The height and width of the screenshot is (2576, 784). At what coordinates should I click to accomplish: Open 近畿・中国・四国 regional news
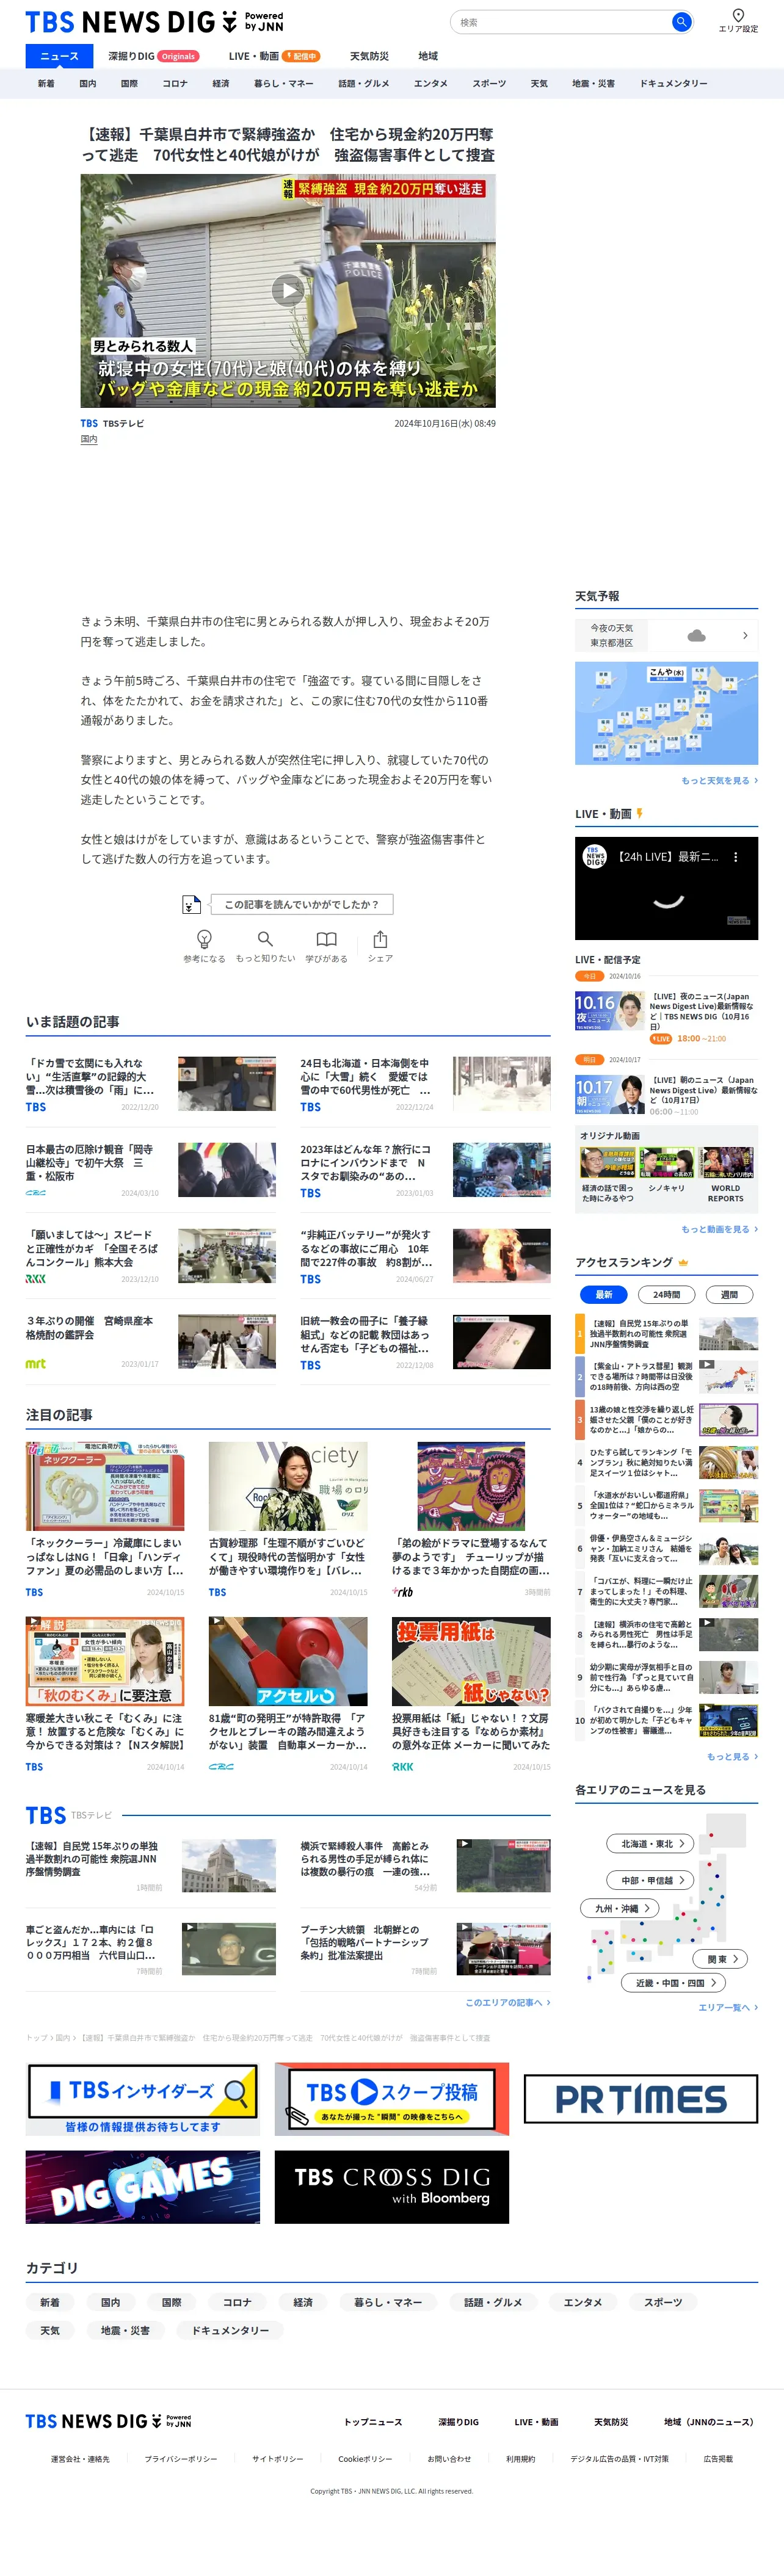673,1982
